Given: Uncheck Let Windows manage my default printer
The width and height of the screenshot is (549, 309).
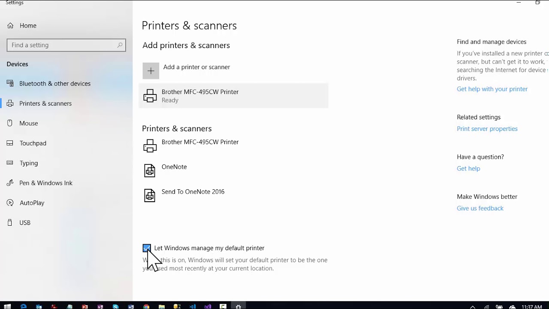Looking at the screenshot, I should click(147, 248).
